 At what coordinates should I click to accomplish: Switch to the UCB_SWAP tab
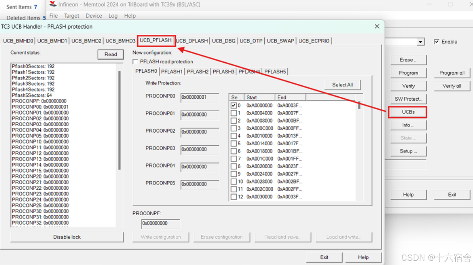point(280,41)
